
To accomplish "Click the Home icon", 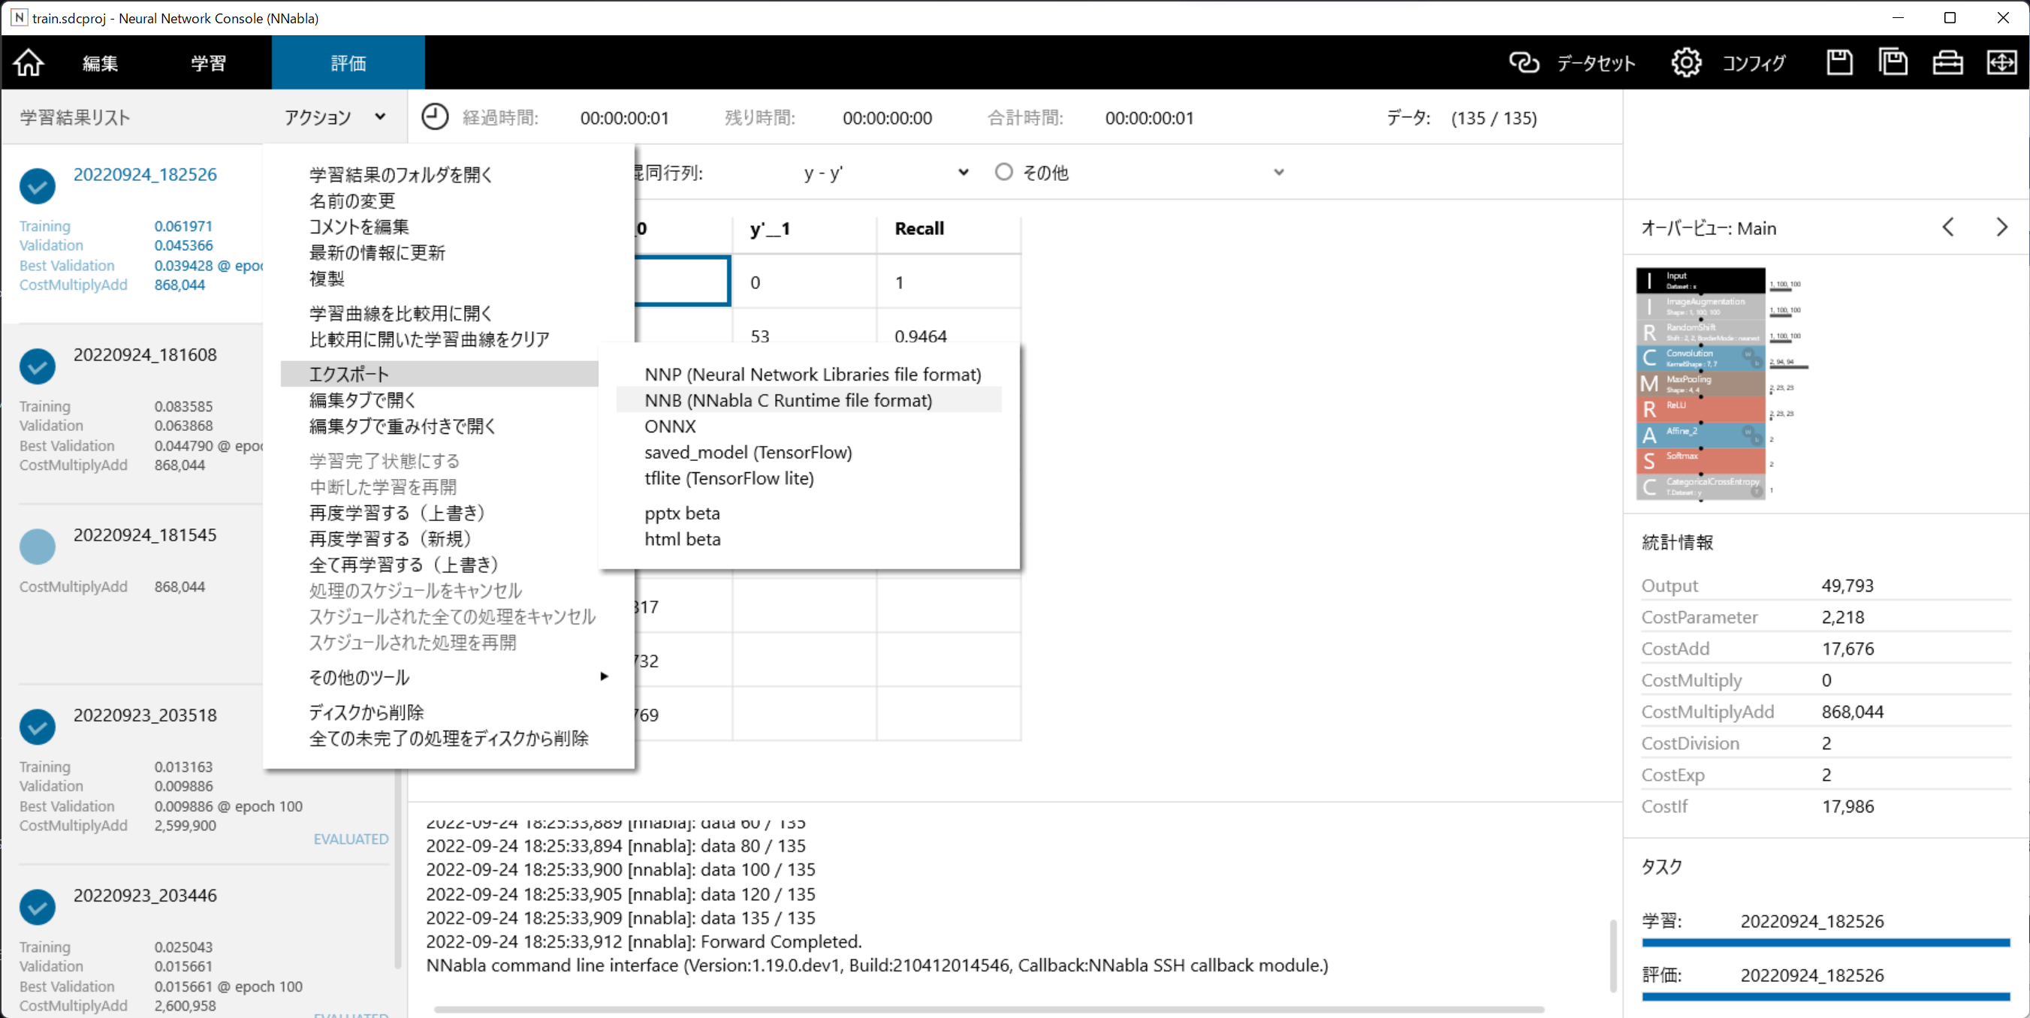I will (x=29, y=62).
